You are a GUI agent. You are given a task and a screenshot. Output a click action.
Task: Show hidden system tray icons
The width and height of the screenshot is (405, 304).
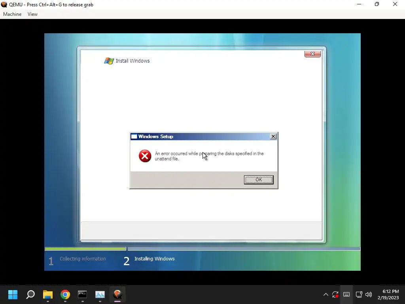(326, 294)
